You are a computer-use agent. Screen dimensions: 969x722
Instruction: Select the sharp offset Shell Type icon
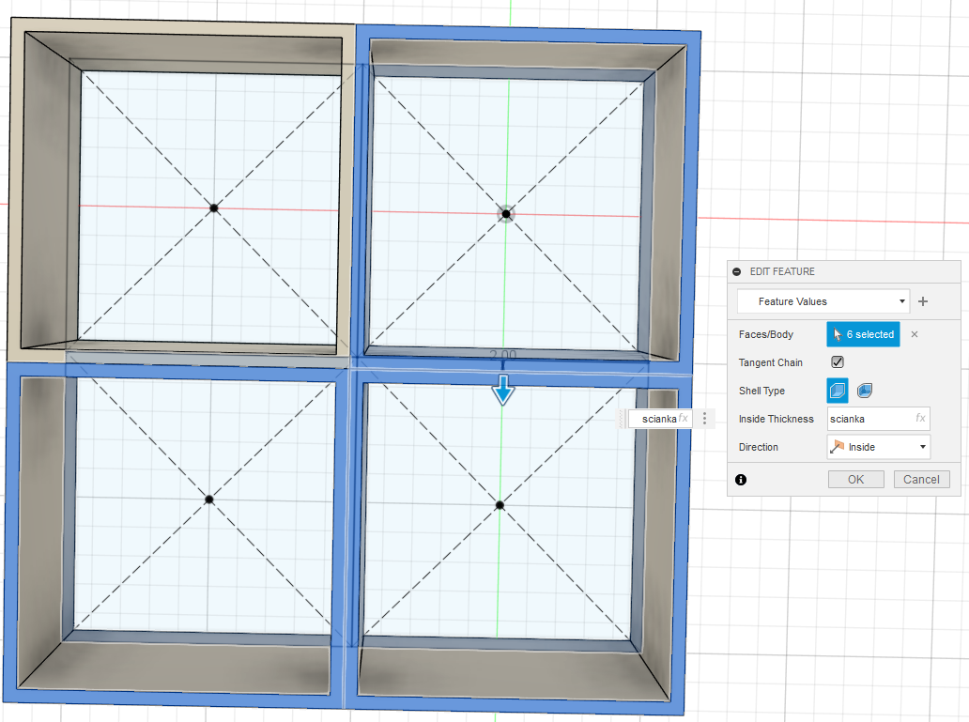point(838,391)
